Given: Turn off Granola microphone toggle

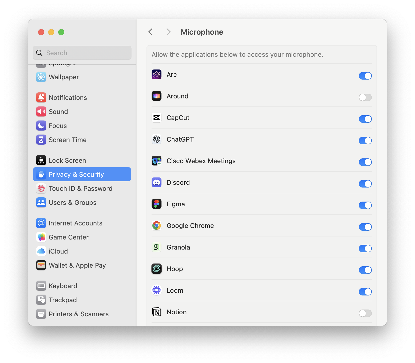Looking at the screenshot, I should click(365, 249).
